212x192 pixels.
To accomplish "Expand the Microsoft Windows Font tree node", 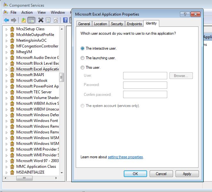I will [x=6, y=121].
